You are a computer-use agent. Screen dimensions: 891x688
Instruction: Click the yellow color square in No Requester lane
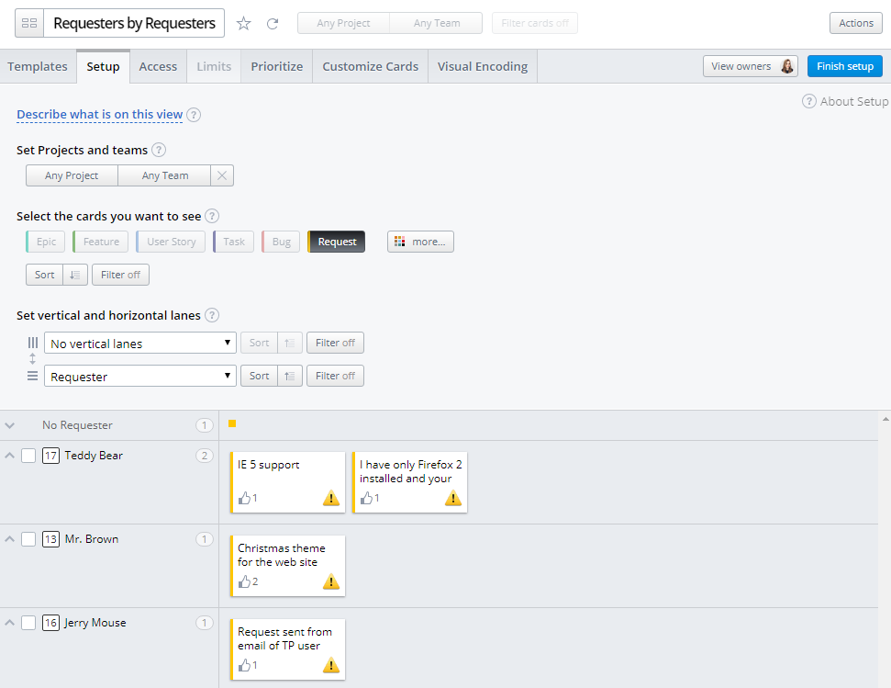(232, 424)
